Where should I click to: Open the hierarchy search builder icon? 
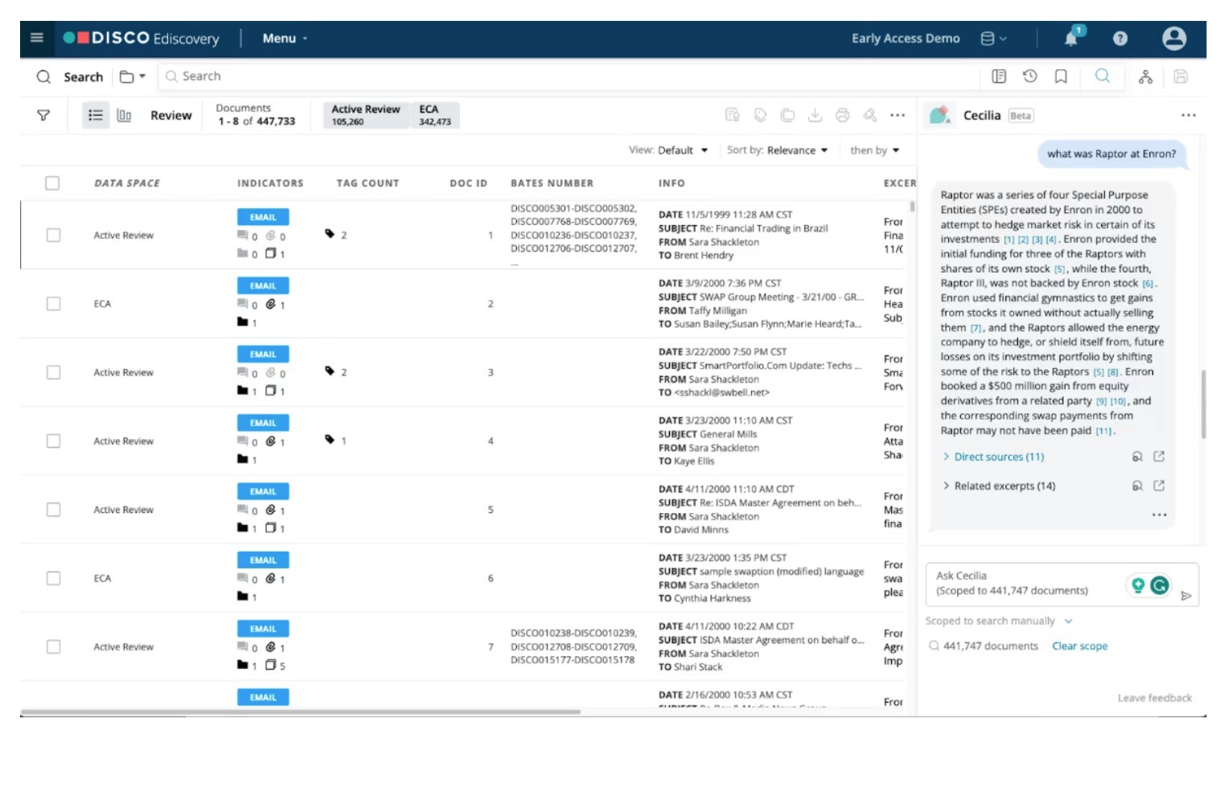(1145, 76)
